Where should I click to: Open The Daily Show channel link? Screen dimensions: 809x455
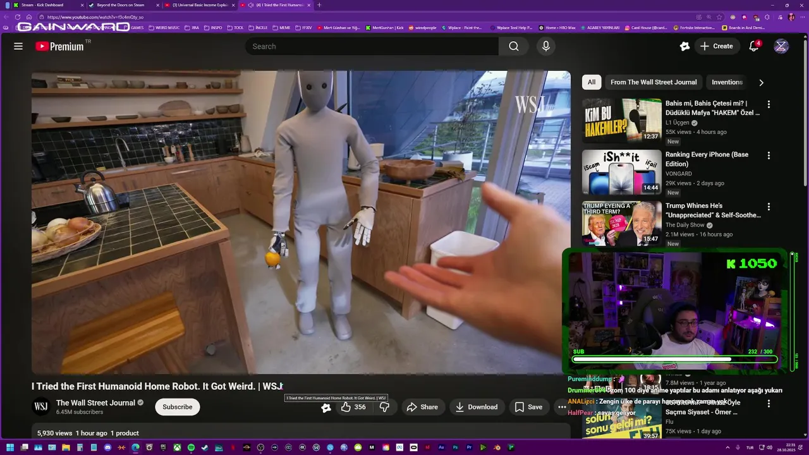click(x=685, y=225)
